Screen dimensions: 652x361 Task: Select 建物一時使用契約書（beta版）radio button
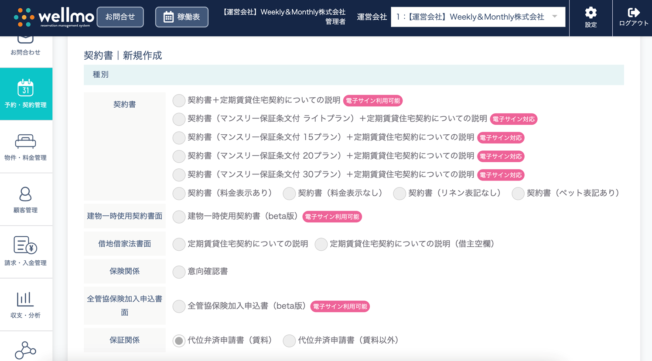(179, 217)
